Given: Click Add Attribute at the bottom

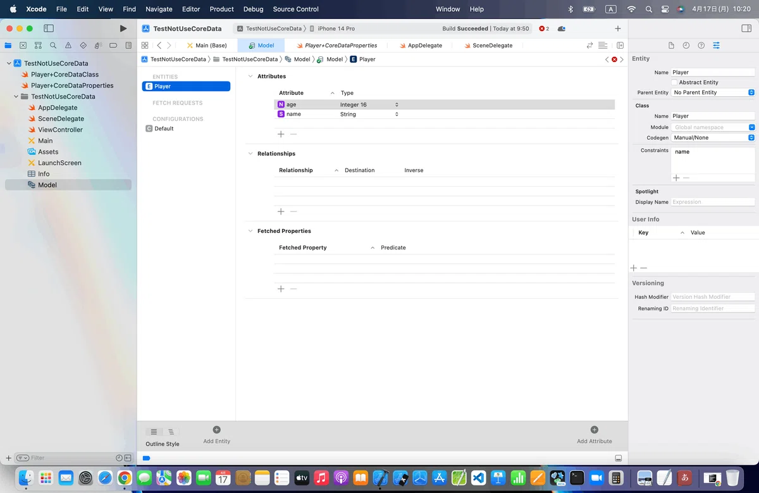Looking at the screenshot, I should pos(594,435).
